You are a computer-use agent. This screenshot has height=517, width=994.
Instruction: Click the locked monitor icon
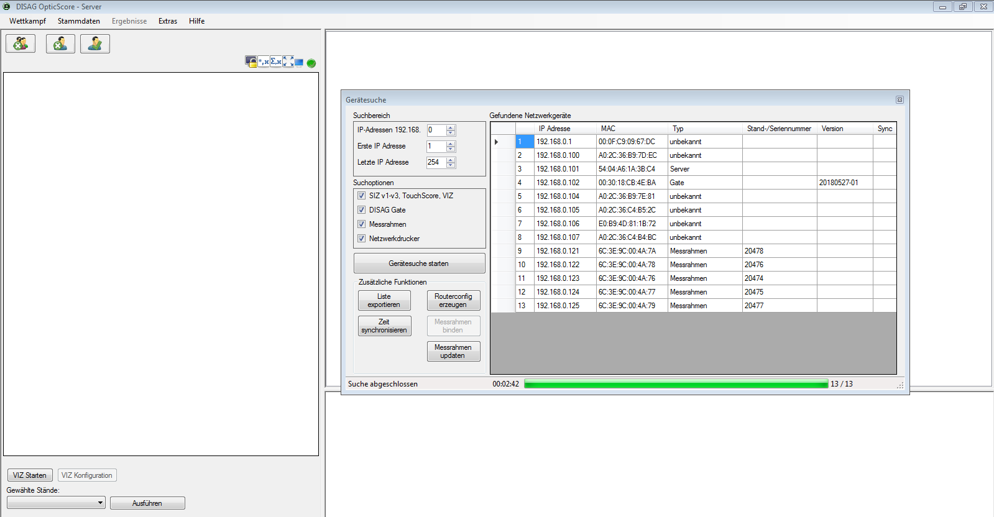(x=251, y=62)
